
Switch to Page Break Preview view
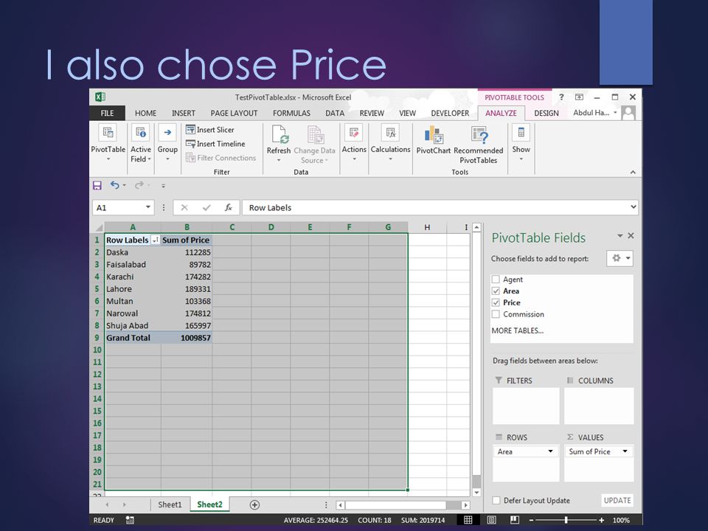(x=514, y=520)
